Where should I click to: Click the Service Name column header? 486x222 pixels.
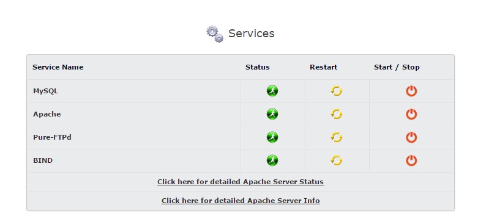click(58, 67)
